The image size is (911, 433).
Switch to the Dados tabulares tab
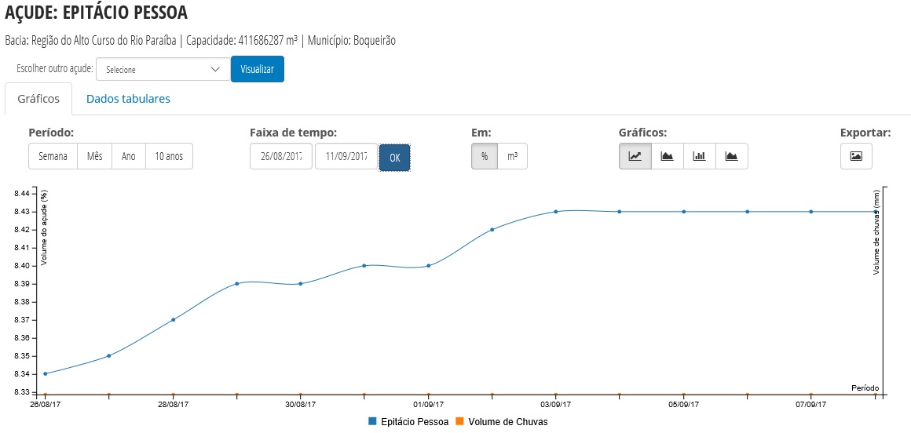(128, 99)
